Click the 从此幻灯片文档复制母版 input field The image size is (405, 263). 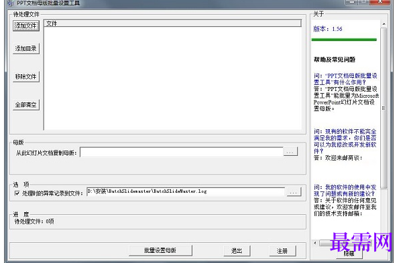coord(182,152)
